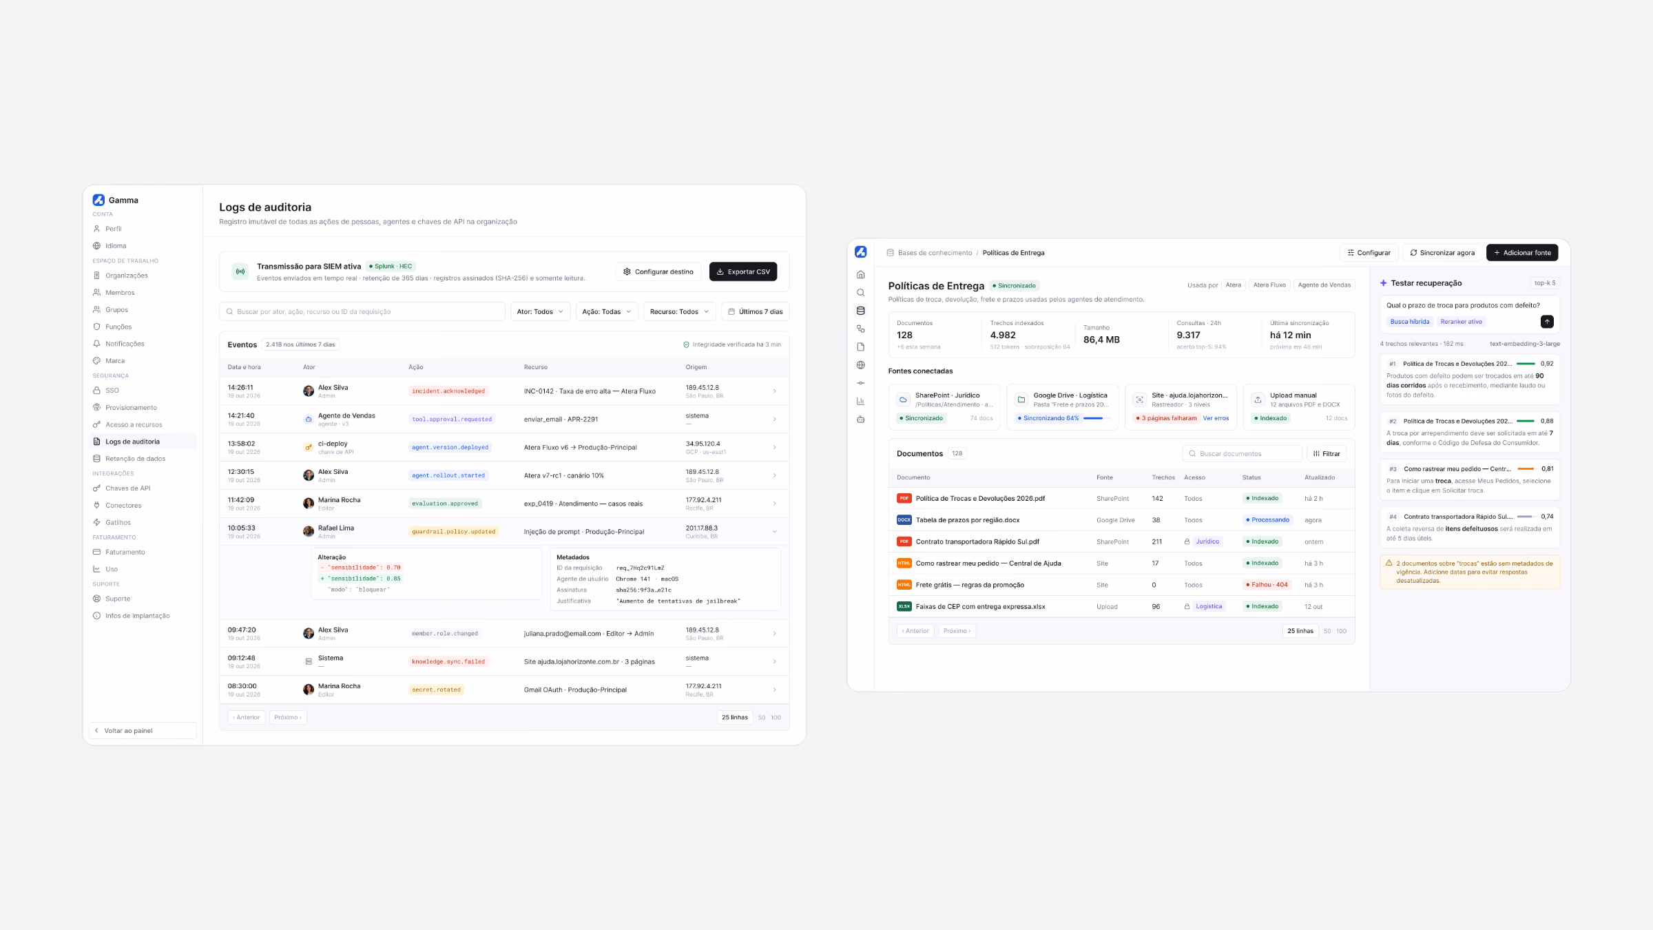Click the Sincronizando 64% progress bar
The image size is (1653, 930).
[x=1097, y=418]
